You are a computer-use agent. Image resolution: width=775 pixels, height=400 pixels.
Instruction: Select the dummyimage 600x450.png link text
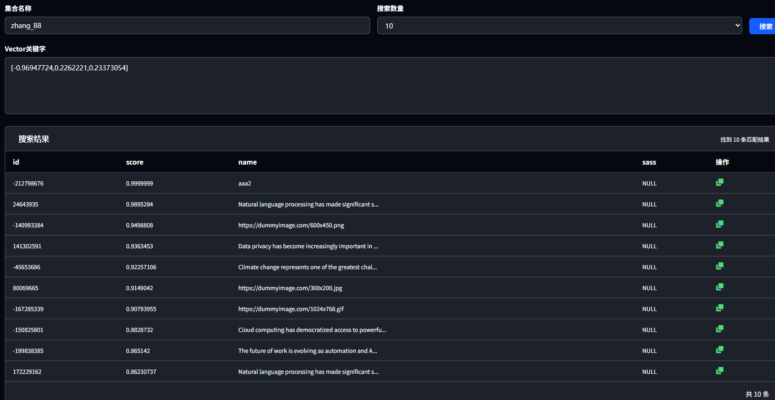tap(291, 225)
